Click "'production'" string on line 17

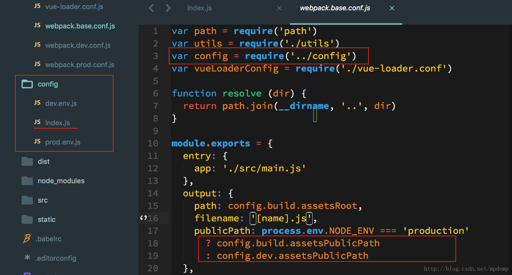pos(436,231)
